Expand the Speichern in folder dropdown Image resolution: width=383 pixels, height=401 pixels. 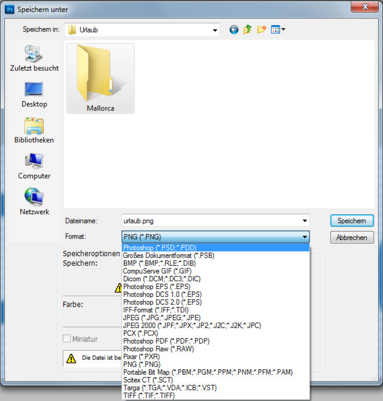coord(215,30)
